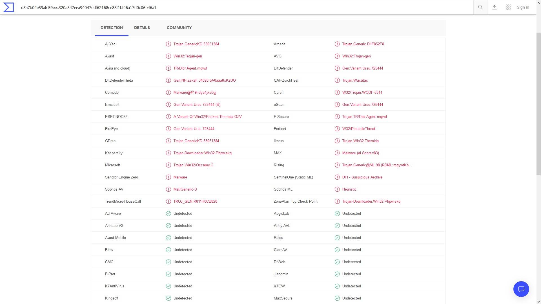Viewport: 541px width, 304px height.
Task: Click Win32:Trojan-gen in the AVG row
Action: (356, 56)
